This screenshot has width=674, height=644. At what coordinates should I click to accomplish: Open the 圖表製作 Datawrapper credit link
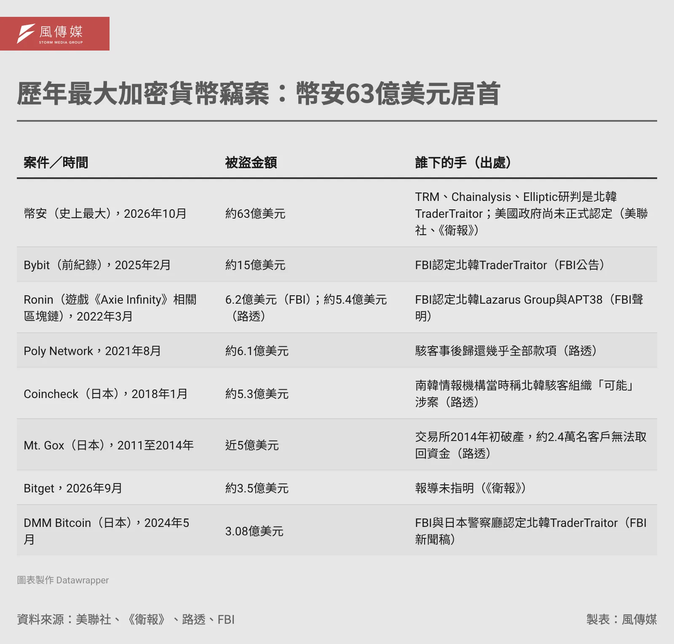[x=63, y=580]
